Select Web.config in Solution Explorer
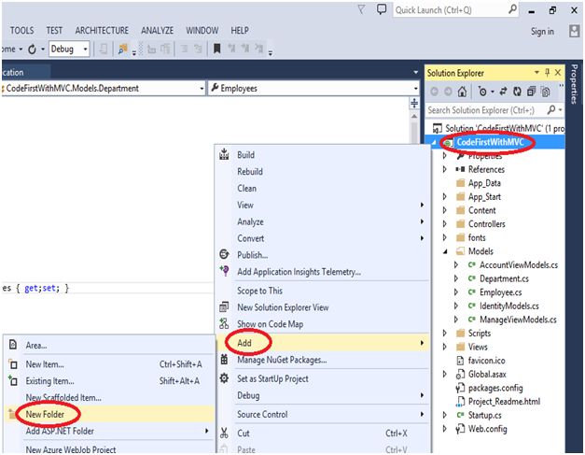This screenshot has height=455, width=585. click(488, 429)
